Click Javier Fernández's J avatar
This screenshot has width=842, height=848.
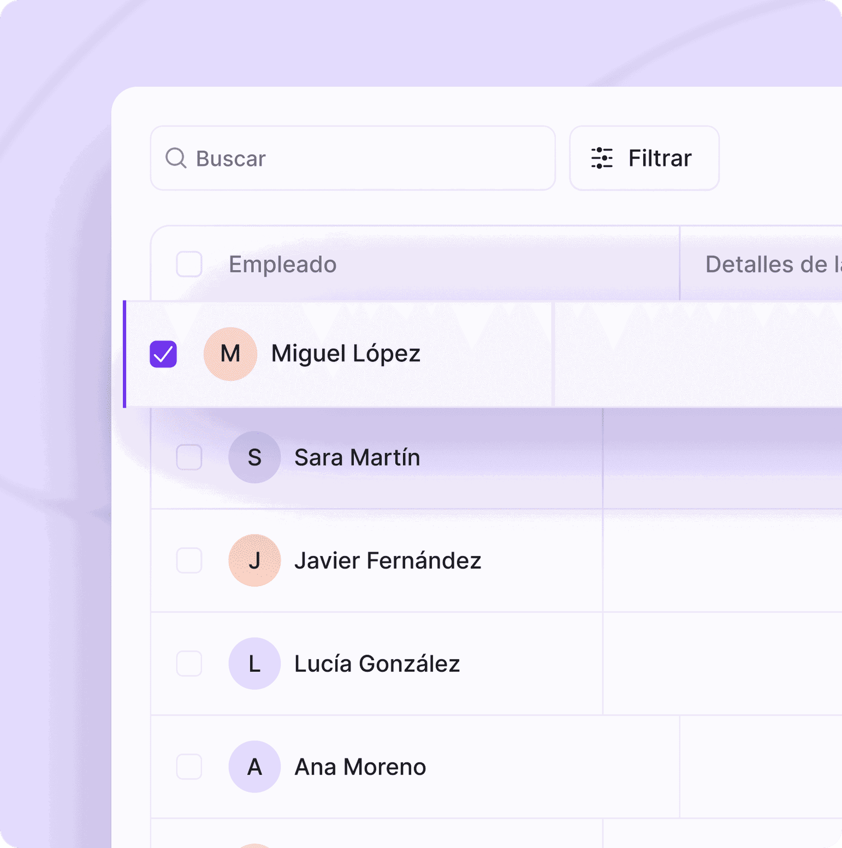(x=254, y=560)
